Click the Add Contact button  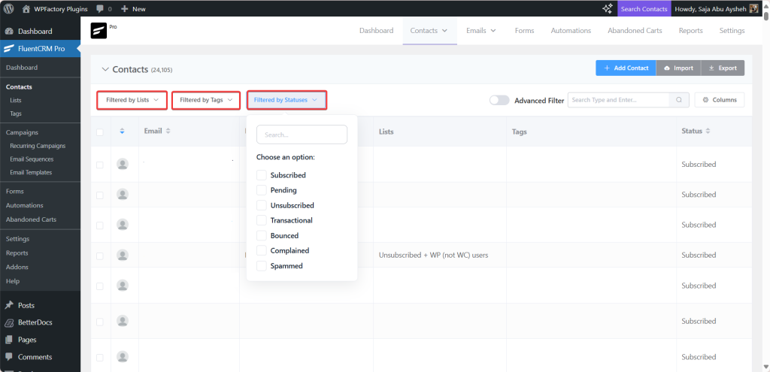[626, 68]
